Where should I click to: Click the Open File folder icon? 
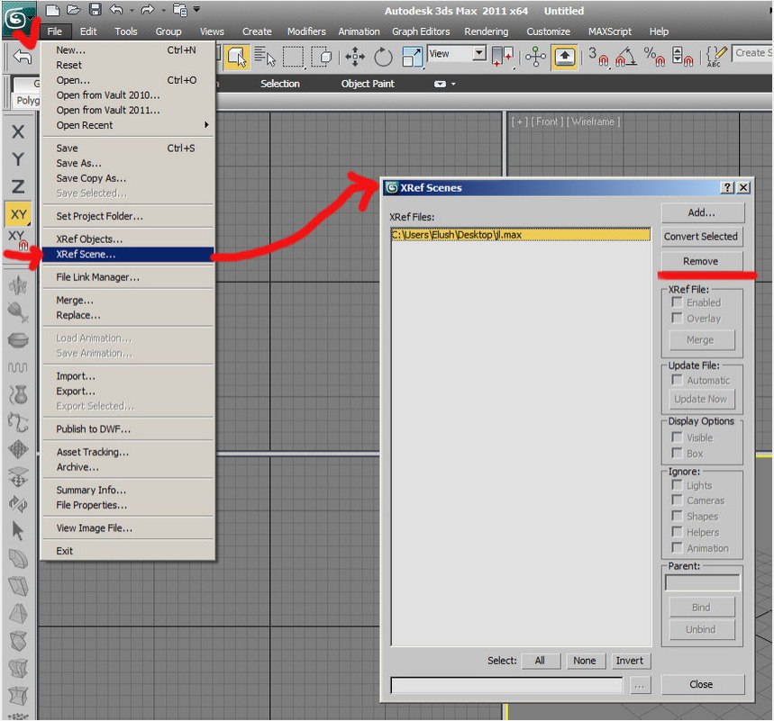(73, 10)
